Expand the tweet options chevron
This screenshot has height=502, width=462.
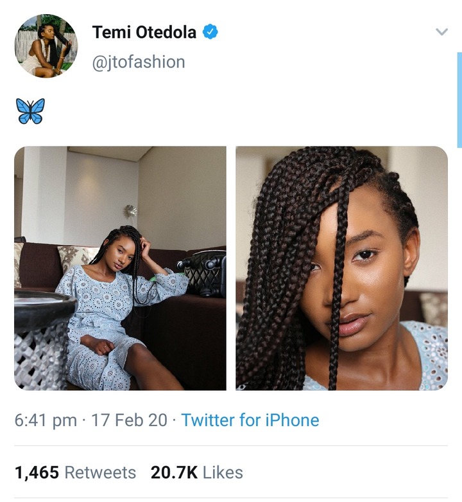point(441,31)
